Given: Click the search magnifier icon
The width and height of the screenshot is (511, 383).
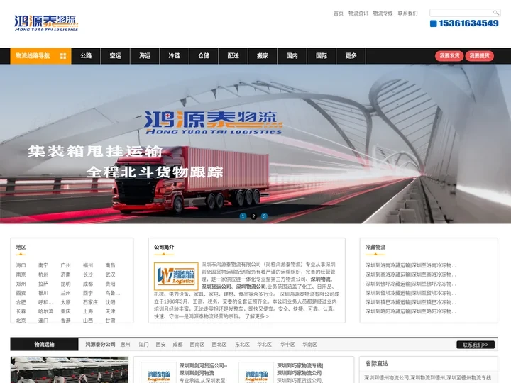Looking at the screenshot, I should pos(495,13).
